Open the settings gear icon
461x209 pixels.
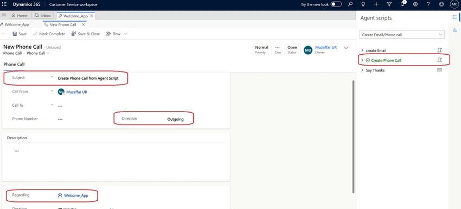[415, 4]
